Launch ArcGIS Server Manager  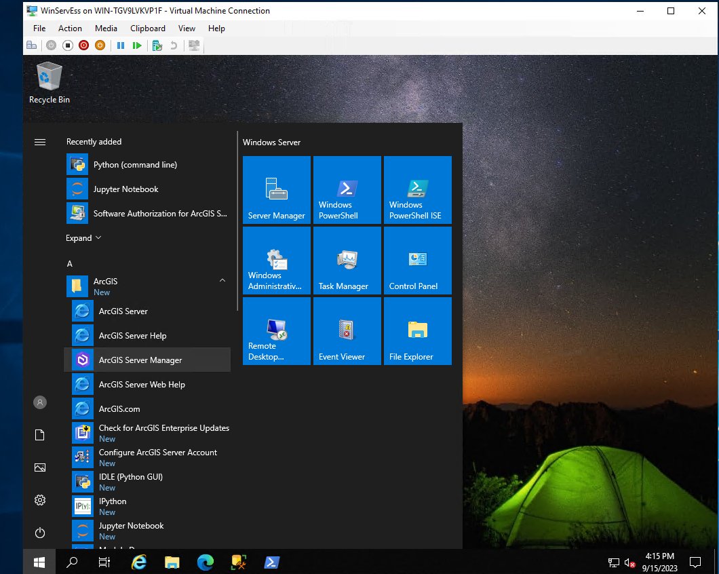(148, 360)
